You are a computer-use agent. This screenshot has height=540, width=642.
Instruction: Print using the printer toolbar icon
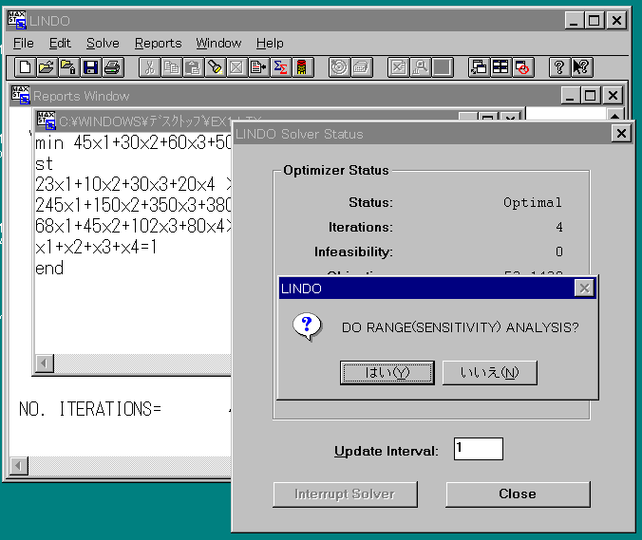pos(113,67)
